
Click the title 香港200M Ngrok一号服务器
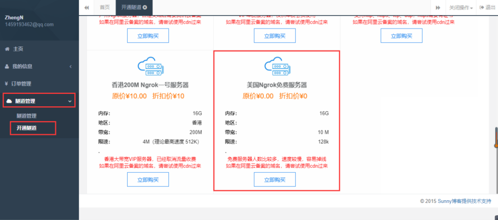[x=150, y=85]
